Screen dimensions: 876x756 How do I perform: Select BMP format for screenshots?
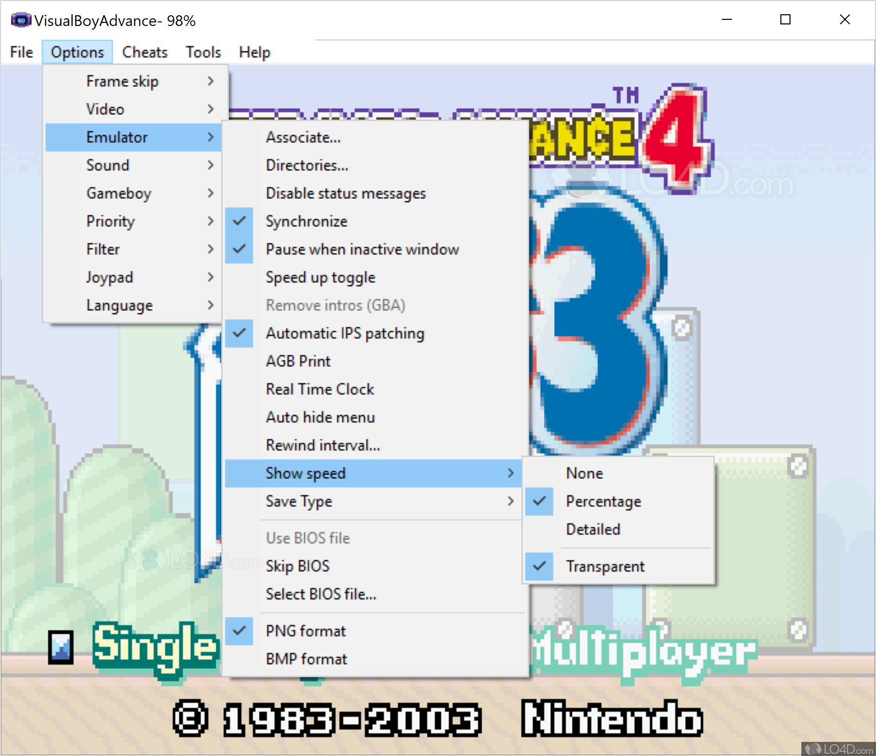pos(306,658)
